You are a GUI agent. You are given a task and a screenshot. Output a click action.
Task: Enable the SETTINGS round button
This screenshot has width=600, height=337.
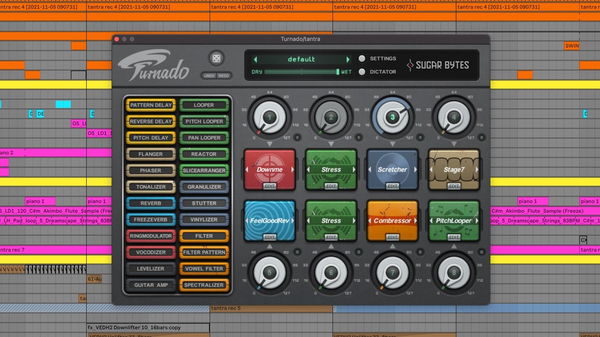click(362, 59)
